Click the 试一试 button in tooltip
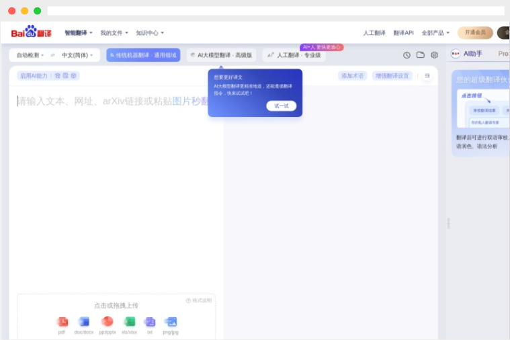Viewport: 510px width, 340px height. (282, 105)
